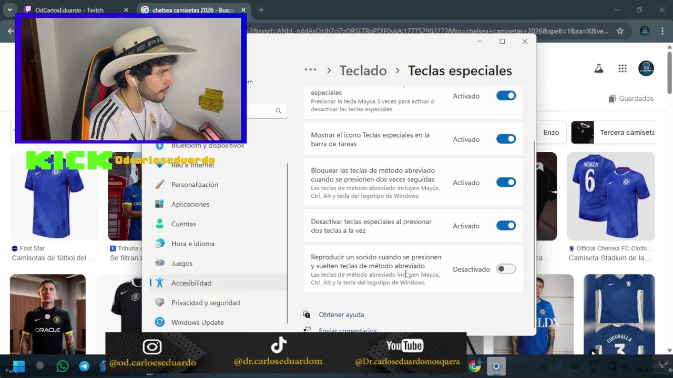Viewport: 673px width, 378px height.
Task: Open the Google account avatar on the page
Action: point(646,68)
